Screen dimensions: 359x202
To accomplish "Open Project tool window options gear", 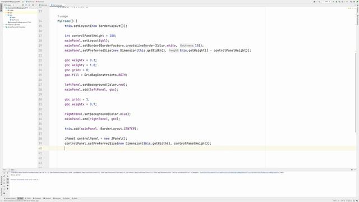I will pyautogui.click(x=33, y=5).
